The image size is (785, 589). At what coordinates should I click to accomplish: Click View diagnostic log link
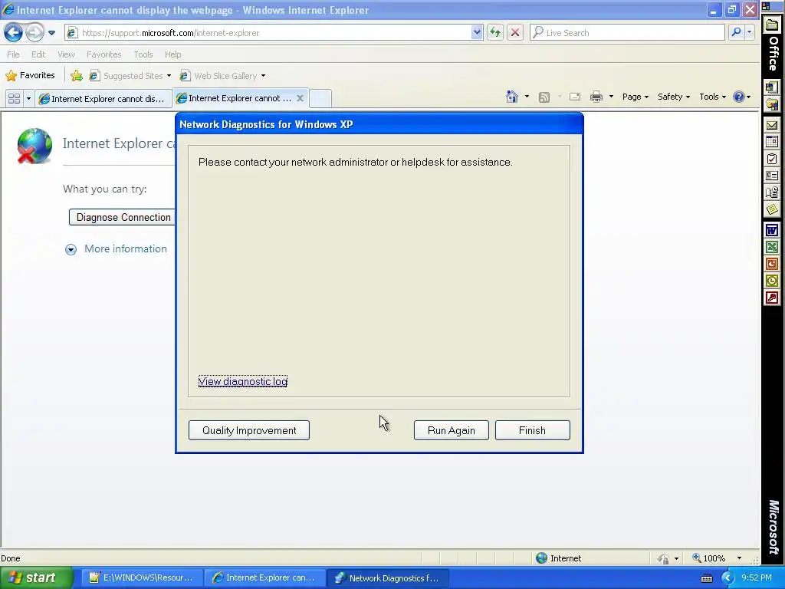tap(243, 382)
